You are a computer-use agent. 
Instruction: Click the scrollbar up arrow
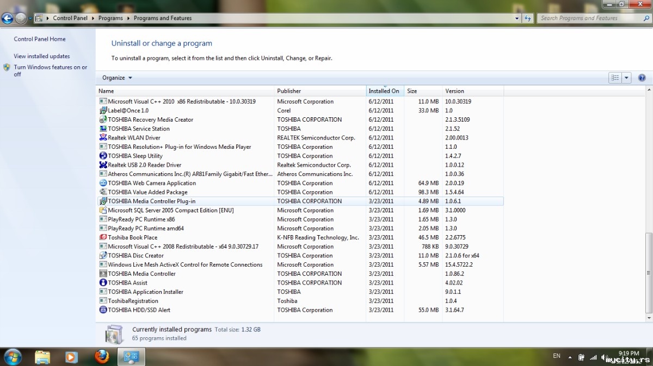pyautogui.click(x=648, y=90)
